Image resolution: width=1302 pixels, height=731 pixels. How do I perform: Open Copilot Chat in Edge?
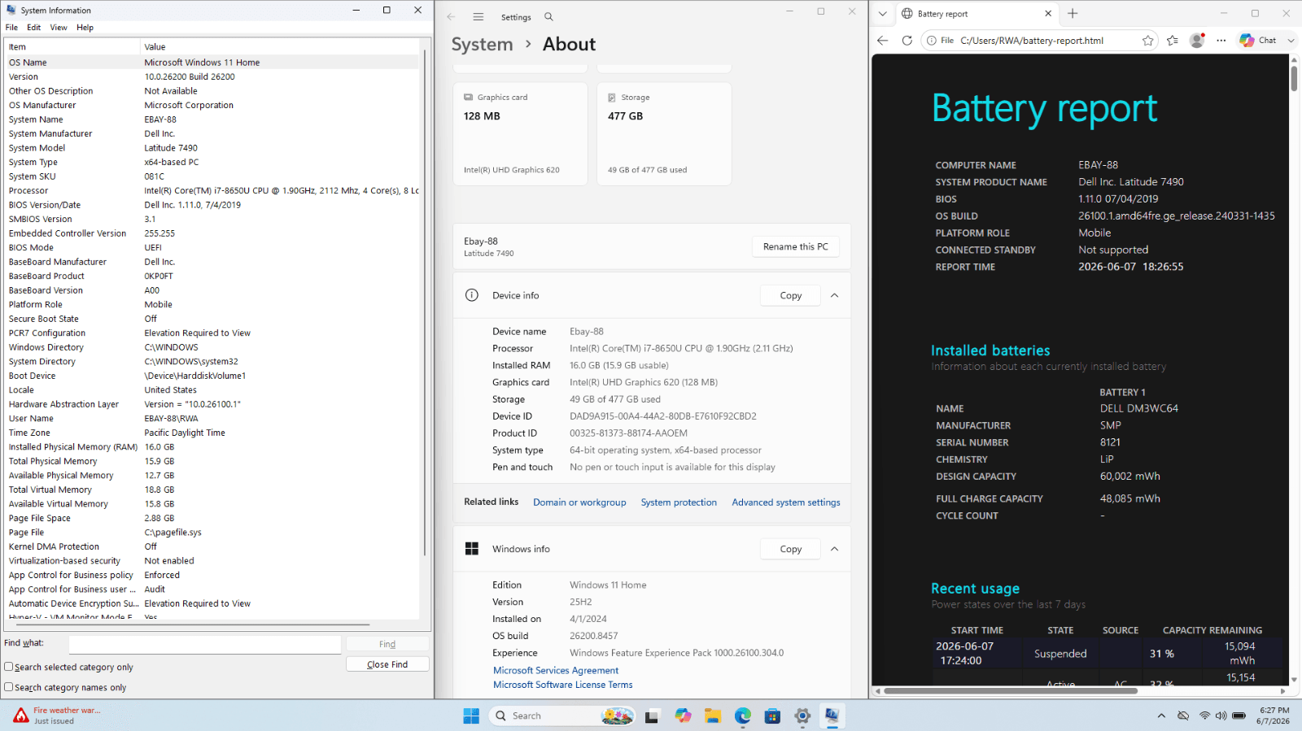point(1258,40)
